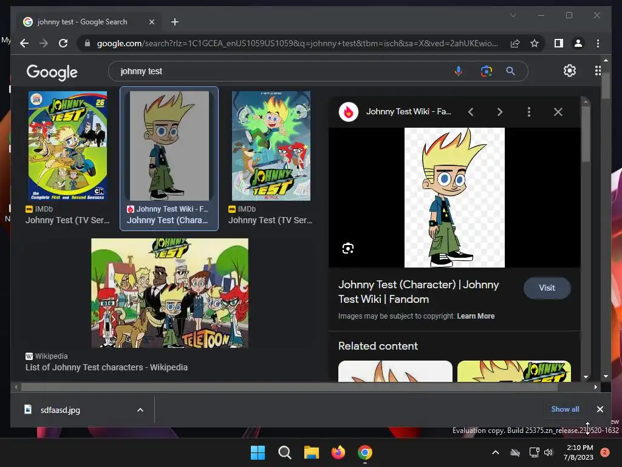Viewport: 622px width, 467px height.
Task: Open Google quick settings gear
Action: [x=570, y=71]
